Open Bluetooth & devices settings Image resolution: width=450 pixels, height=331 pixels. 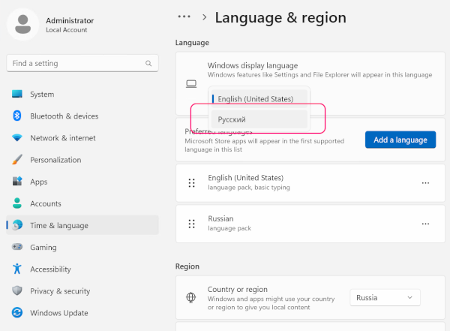[82, 116]
